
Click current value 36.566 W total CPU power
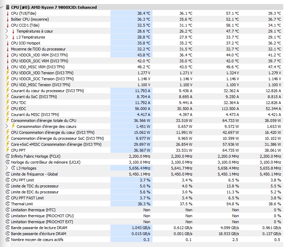tap(142, 121)
